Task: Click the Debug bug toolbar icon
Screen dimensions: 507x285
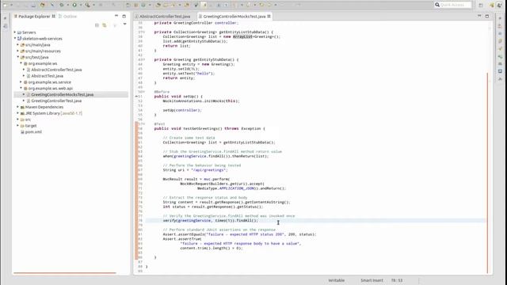Action: pyautogui.click(x=62, y=5)
